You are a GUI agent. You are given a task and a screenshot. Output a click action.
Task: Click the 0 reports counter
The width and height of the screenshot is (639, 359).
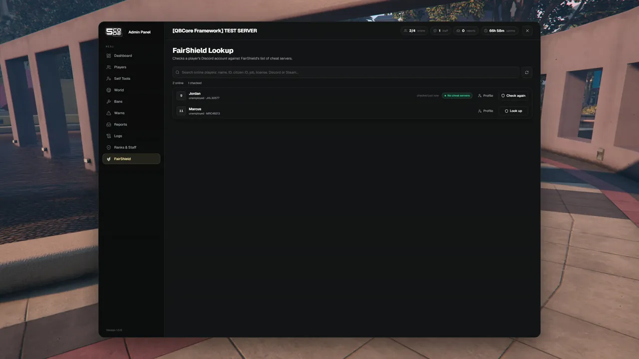(466, 31)
